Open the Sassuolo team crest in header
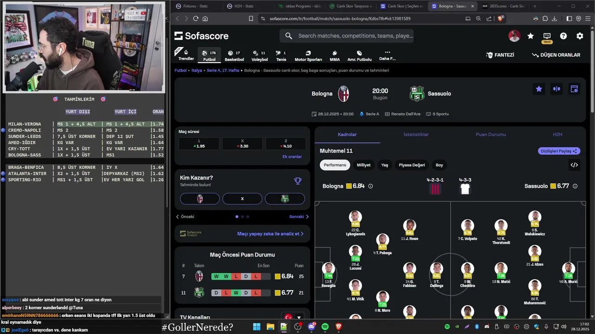The height and width of the screenshot is (334, 595). pyautogui.click(x=416, y=94)
